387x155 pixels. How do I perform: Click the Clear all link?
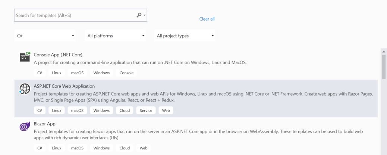pos(207,19)
